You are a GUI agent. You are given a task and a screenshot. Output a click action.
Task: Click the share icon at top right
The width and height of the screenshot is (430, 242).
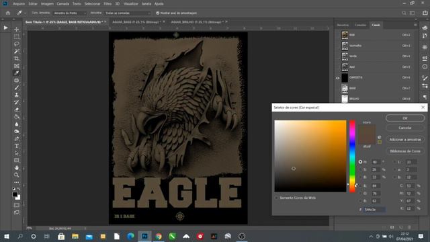click(x=425, y=13)
